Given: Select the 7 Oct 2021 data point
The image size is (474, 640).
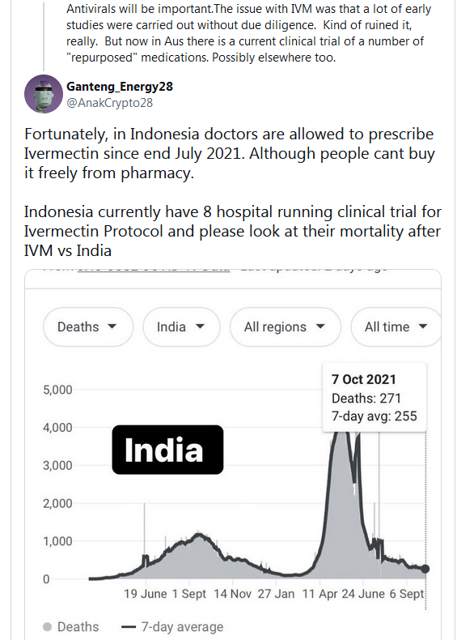Looking at the screenshot, I should 425,569.
